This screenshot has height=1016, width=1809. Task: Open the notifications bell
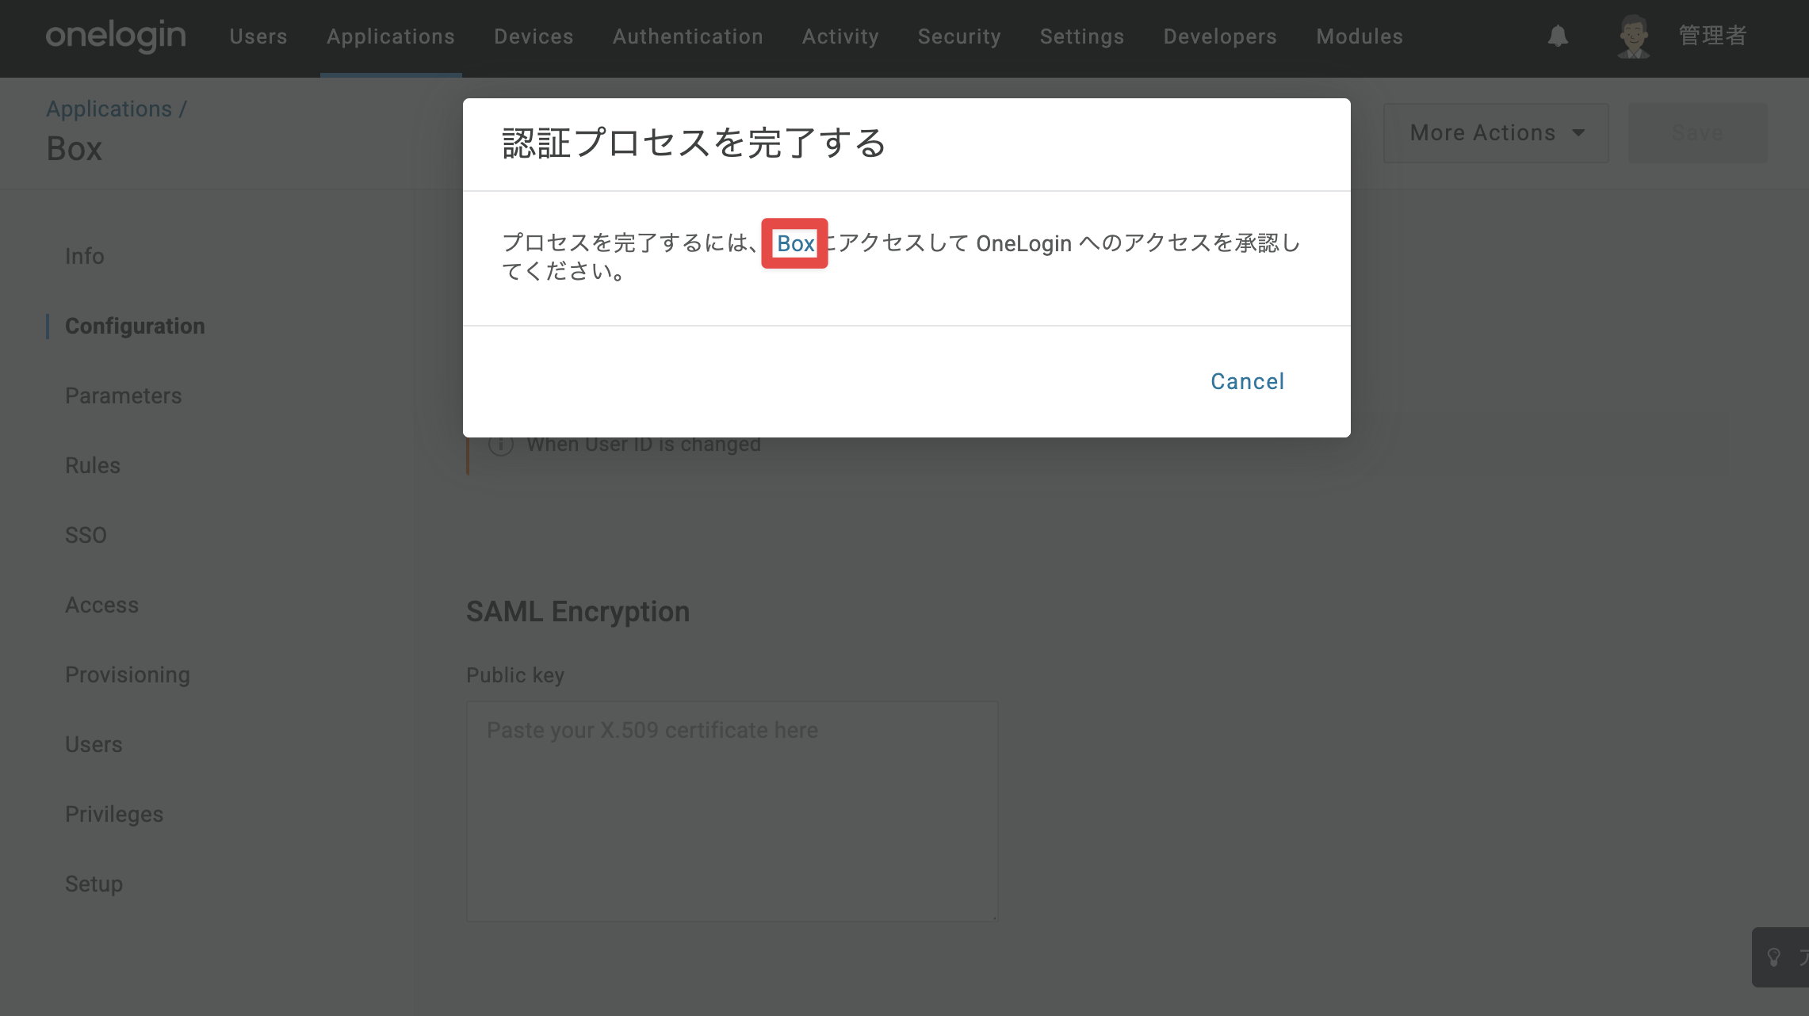pos(1558,36)
